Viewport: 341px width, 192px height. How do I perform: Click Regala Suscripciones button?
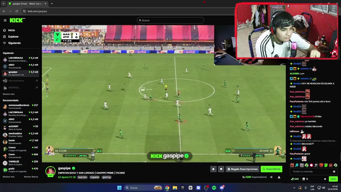[242, 169]
